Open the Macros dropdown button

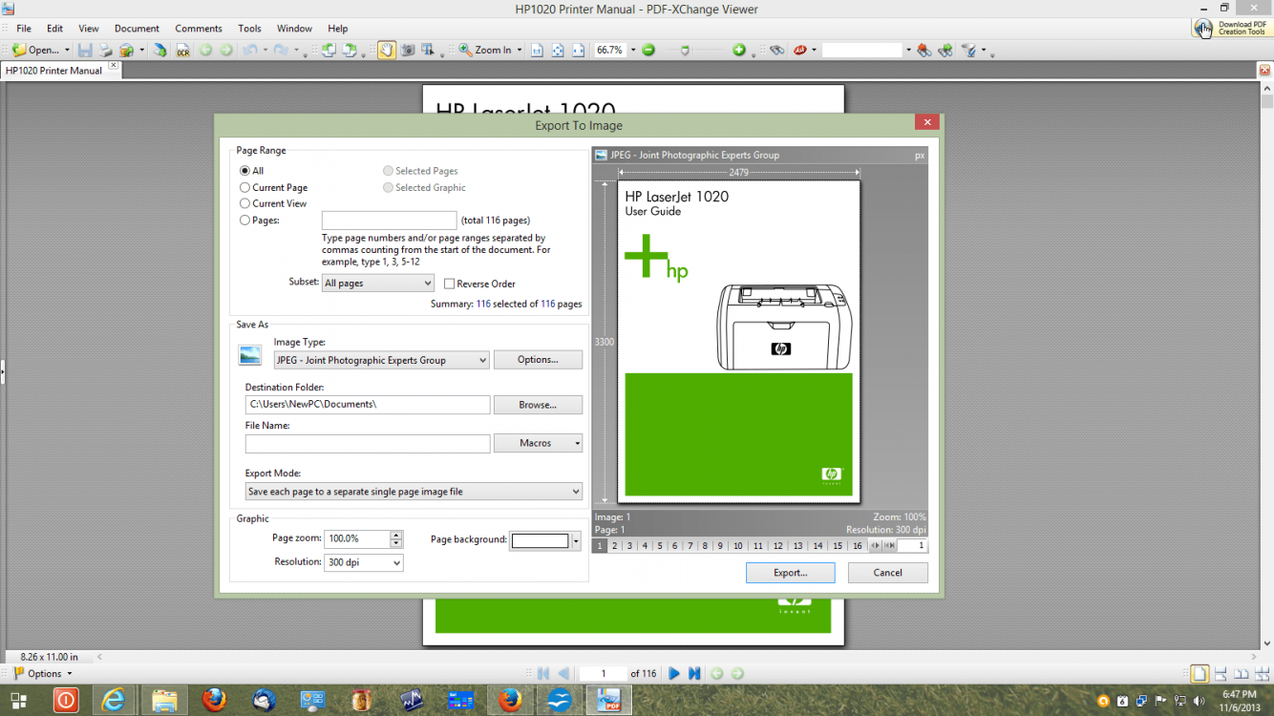pyautogui.click(x=538, y=443)
